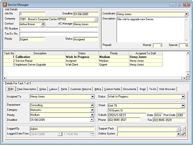This screenshot has height=146, width=193.
Task: Click the Wait-Client status cell
Action: point(82,65)
